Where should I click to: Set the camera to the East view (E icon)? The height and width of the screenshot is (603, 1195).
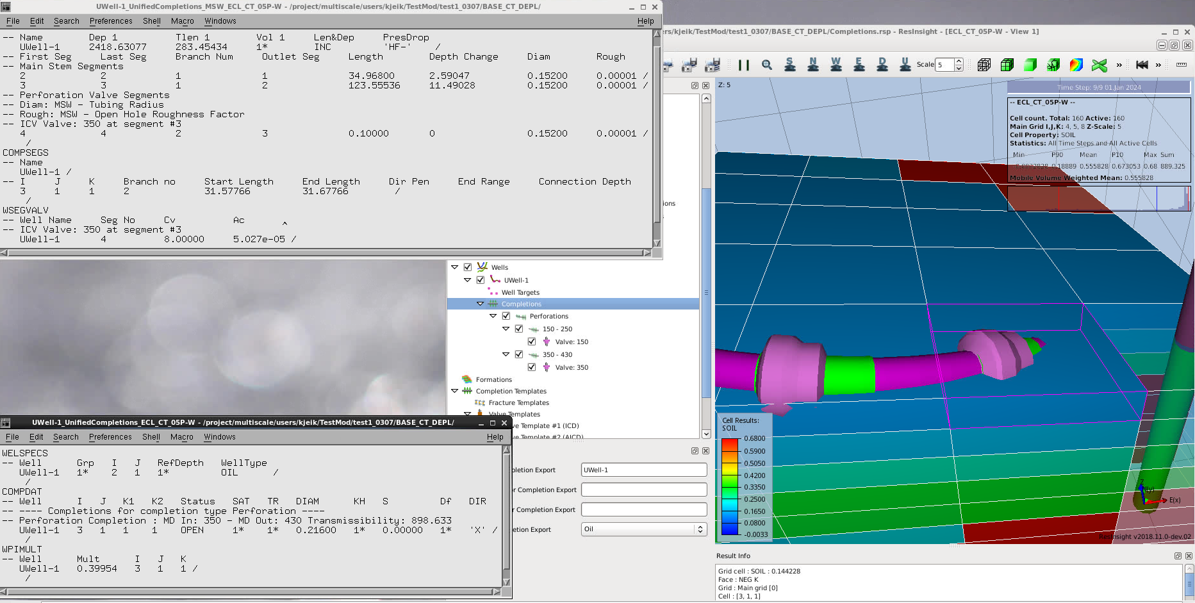click(859, 64)
